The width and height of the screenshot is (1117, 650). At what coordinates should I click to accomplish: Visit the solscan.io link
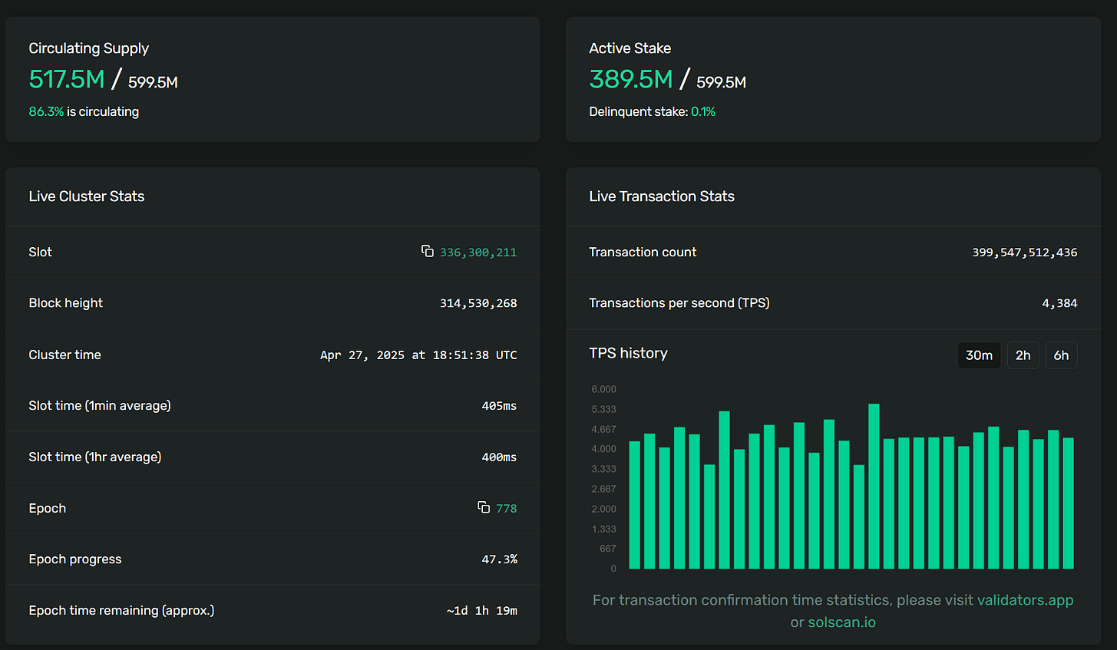click(x=841, y=622)
